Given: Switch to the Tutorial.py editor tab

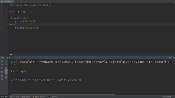Looking at the screenshot, I should 7,2.
